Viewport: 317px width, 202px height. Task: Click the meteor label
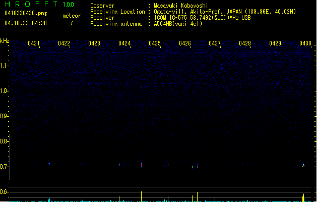(x=72, y=16)
